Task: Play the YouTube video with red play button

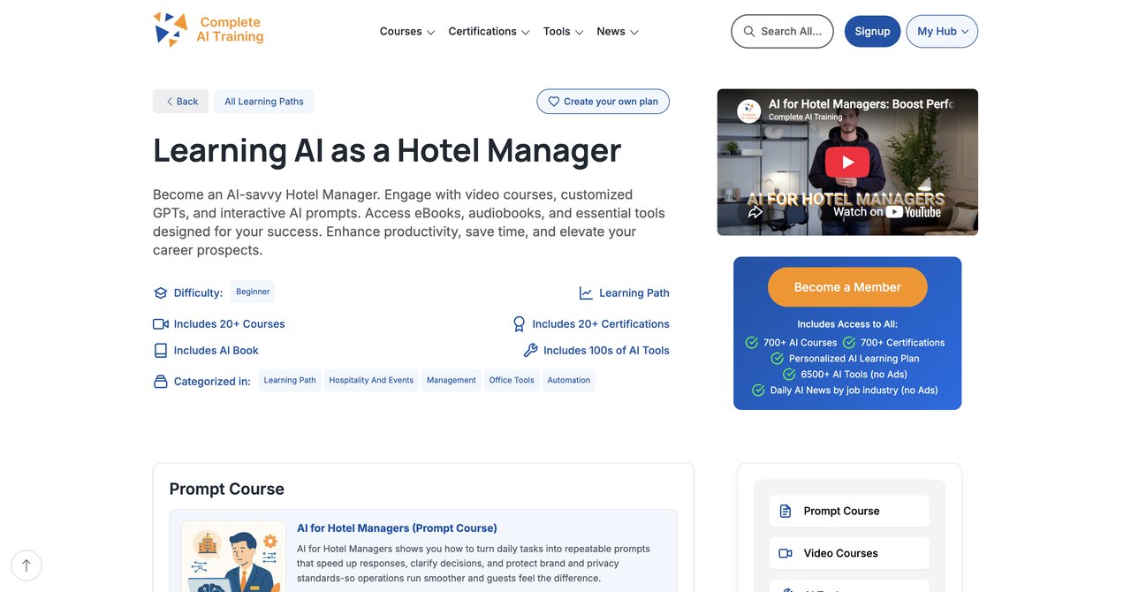Action: [847, 162]
